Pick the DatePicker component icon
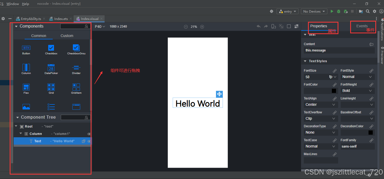Viewport: 384px width, 179px height. point(51,67)
